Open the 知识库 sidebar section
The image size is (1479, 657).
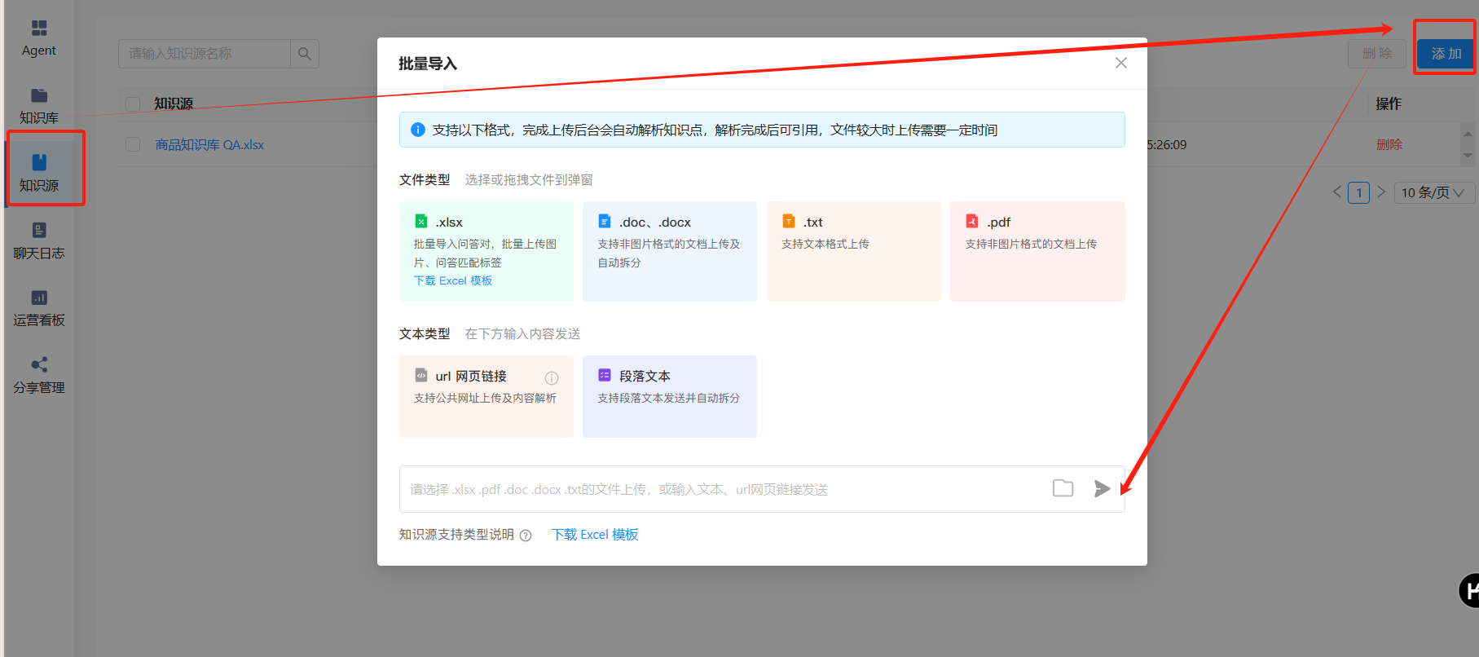coord(39,106)
